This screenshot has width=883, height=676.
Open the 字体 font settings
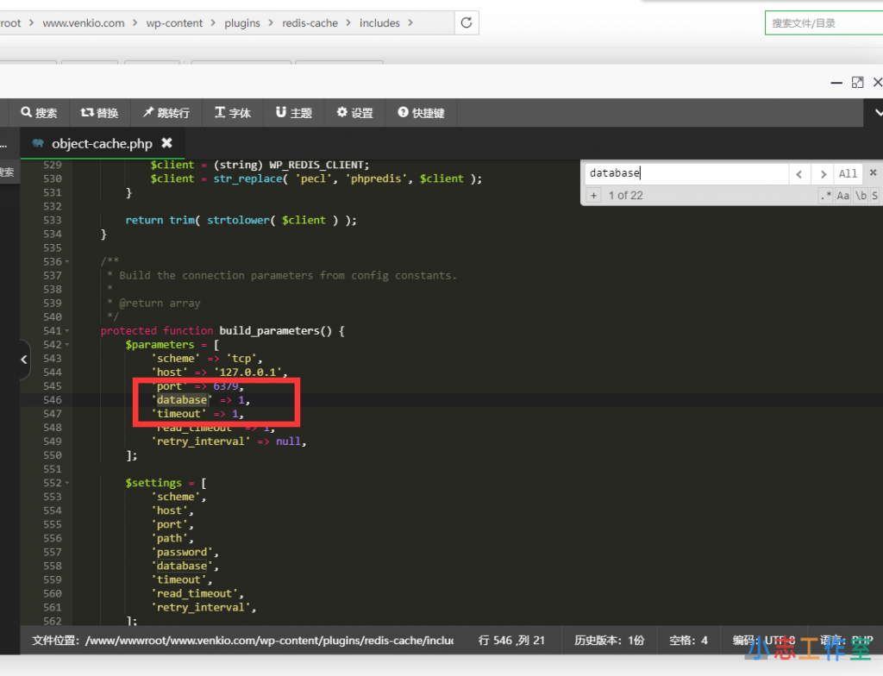233,113
